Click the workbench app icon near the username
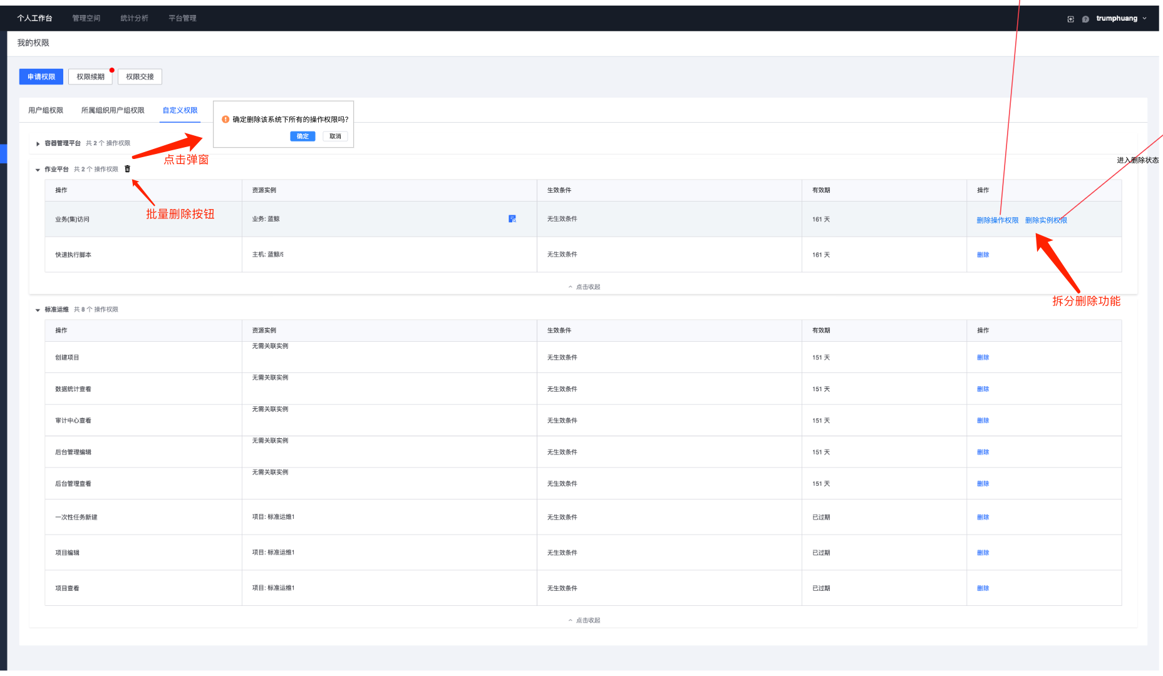This screenshot has width=1163, height=676. 1070,18
